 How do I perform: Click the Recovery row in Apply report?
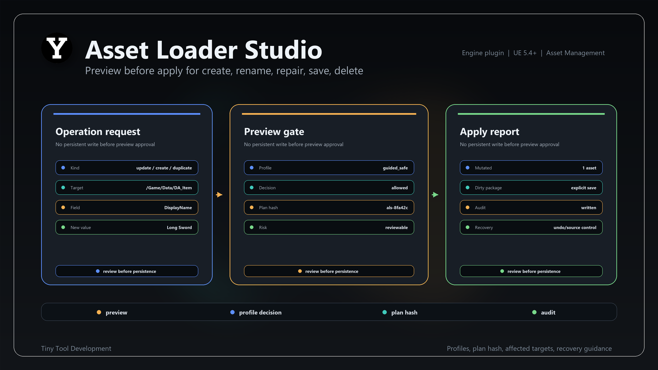pos(531,227)
